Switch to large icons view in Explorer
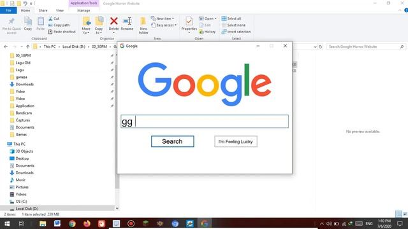This screenshot has height=229, width=408. coord(405,214)
